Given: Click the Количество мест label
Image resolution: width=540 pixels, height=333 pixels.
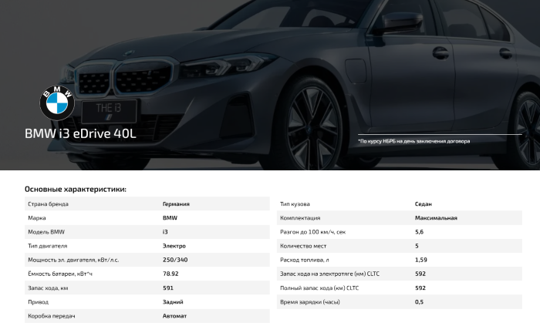Looking at the screenshot, I should coord(303,246).
